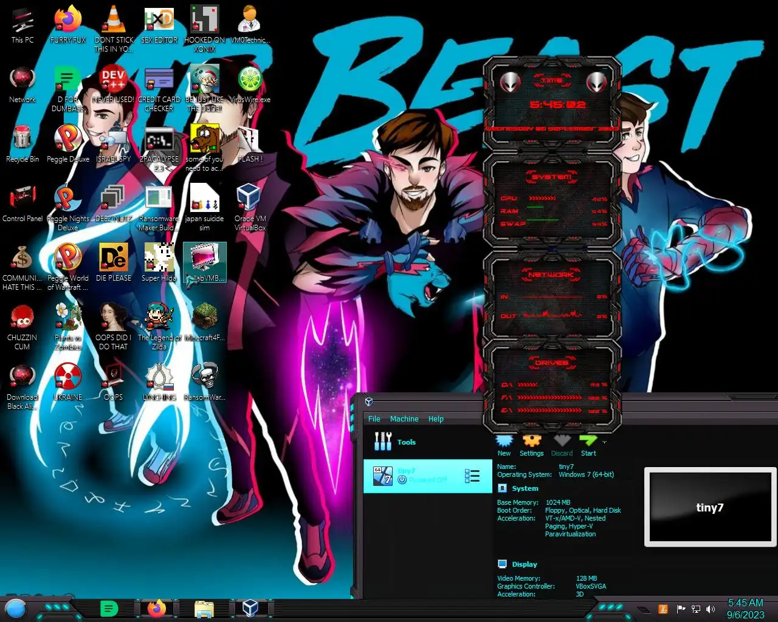Select the FLASH ! cards shortcut
778x622 pixels.
coord(250,145)
